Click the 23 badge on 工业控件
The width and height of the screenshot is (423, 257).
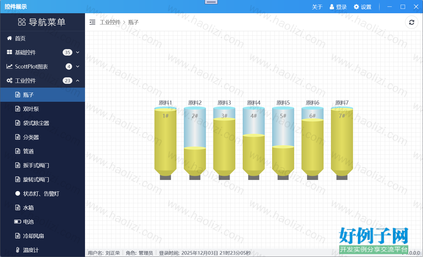point(67,81)
